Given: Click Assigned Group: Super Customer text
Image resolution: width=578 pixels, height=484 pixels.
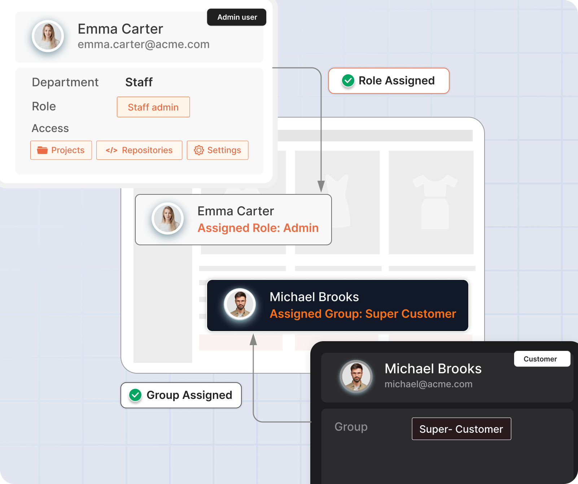Looking at the screenshot, I should pos(363,314).
